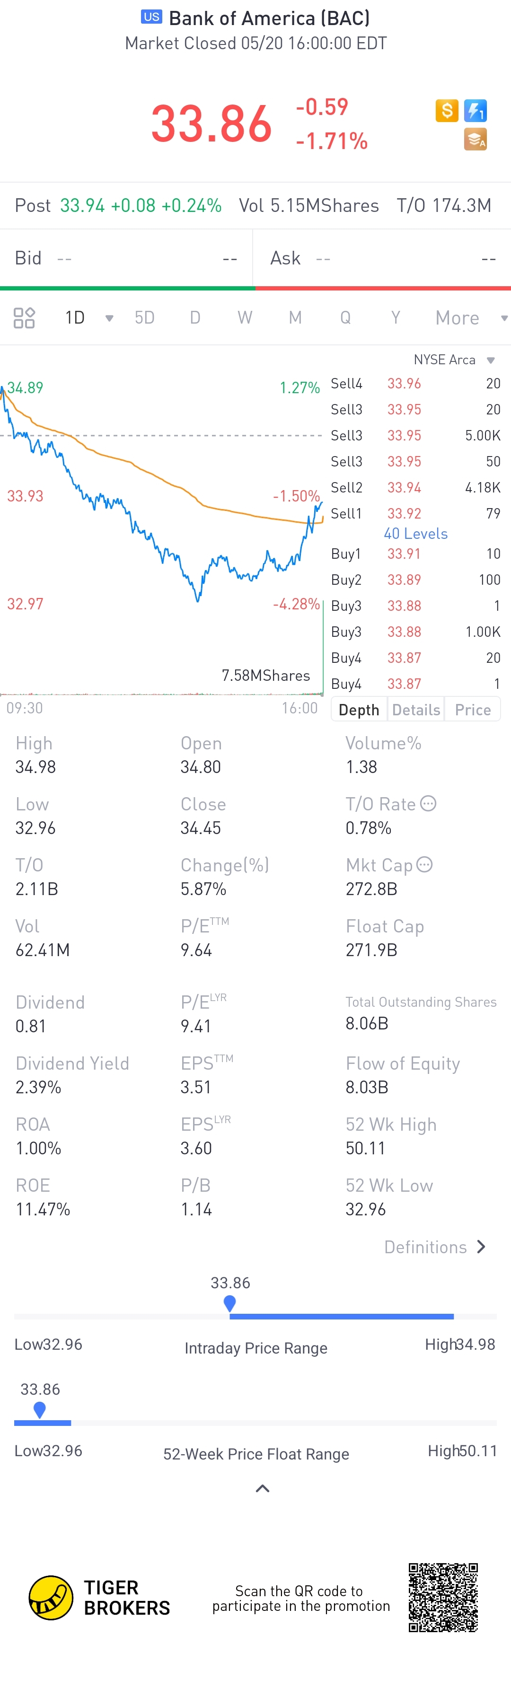This screenshot has height=1688, width=511.
Task: Tap the Intraday Price Range slider marker
Action: click(x=229, y=1303)
